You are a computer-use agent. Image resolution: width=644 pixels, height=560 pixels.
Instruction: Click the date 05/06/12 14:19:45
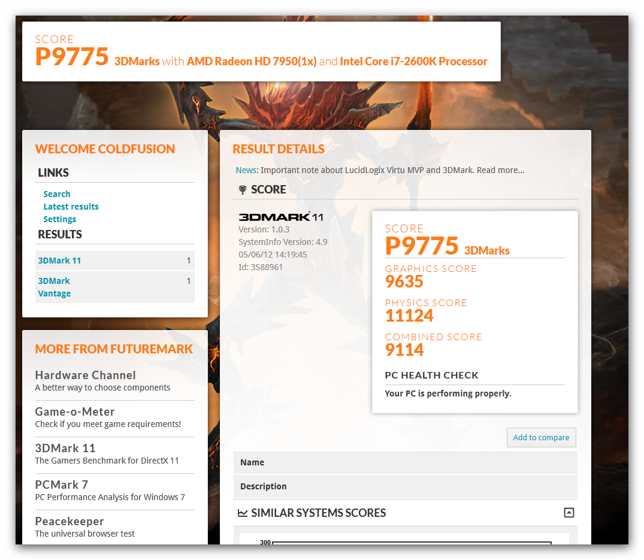(273, 255)
